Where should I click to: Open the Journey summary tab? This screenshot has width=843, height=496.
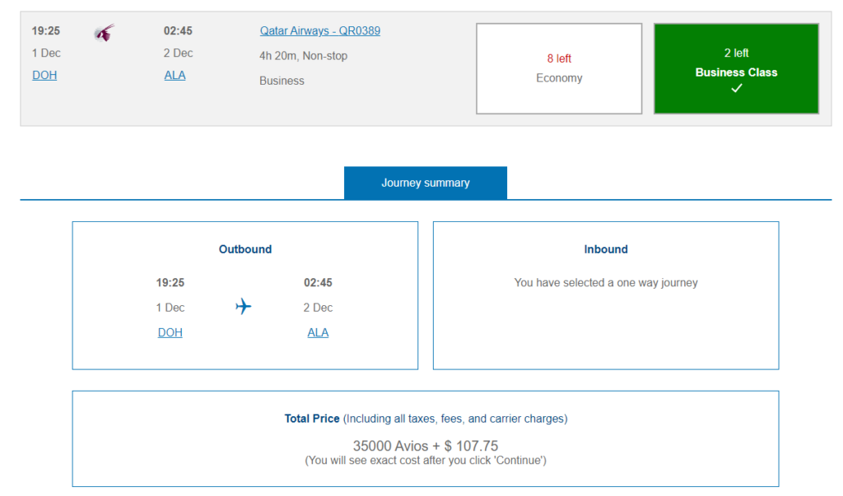[x=425, y=183]
